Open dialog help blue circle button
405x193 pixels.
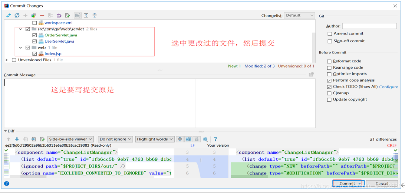coord(7,184)
